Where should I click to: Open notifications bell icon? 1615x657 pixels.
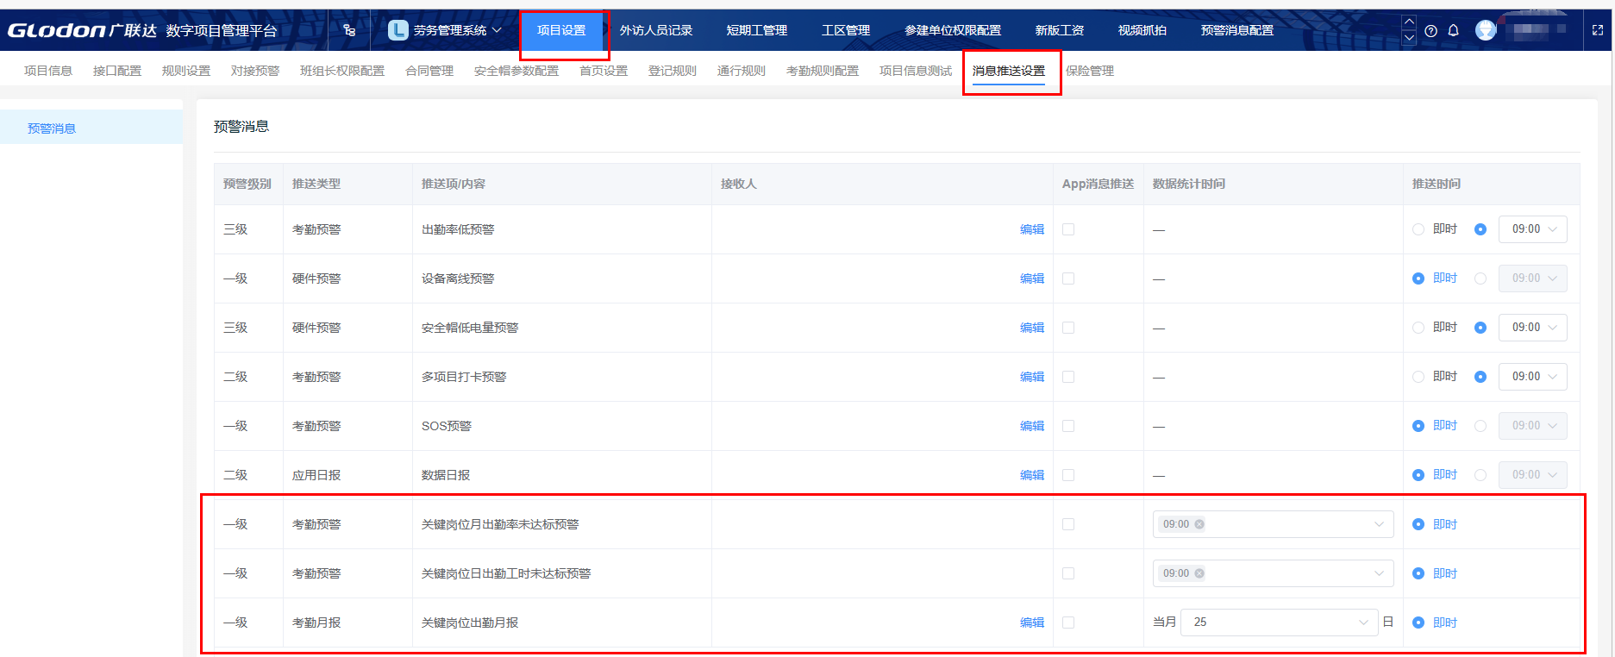1453,30
